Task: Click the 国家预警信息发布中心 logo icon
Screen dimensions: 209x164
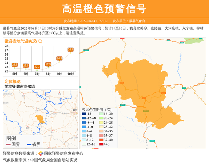Action: point(41,154)
